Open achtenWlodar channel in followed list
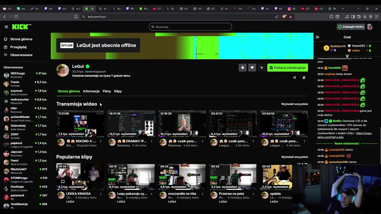 25,119
